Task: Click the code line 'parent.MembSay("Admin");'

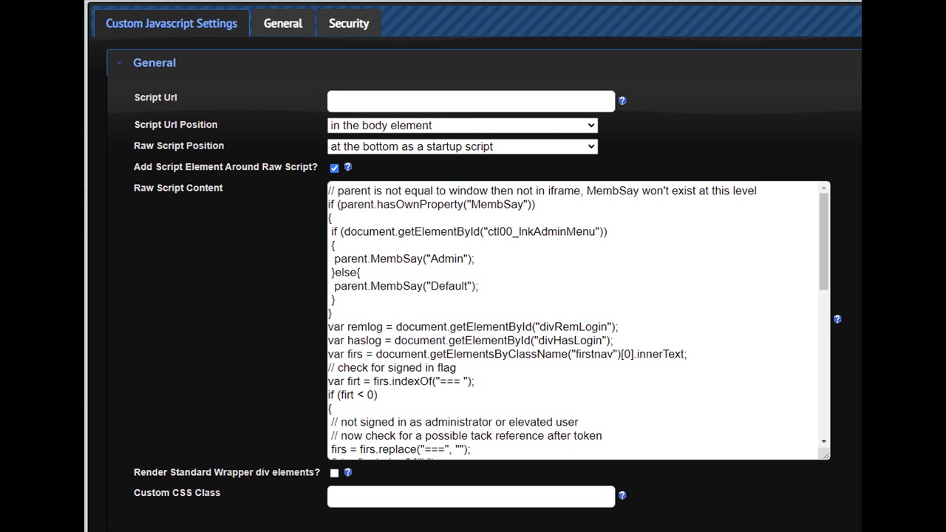Action: (404, 259)
